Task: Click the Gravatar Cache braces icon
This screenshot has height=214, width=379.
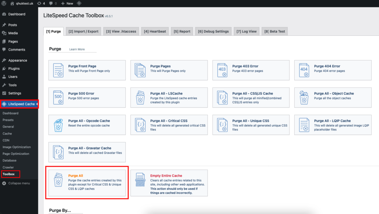Action: 58,152
